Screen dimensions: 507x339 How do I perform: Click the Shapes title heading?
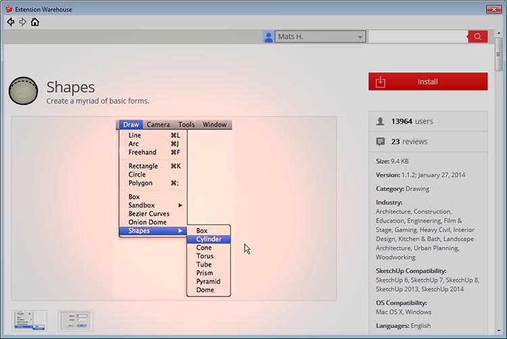70,87
